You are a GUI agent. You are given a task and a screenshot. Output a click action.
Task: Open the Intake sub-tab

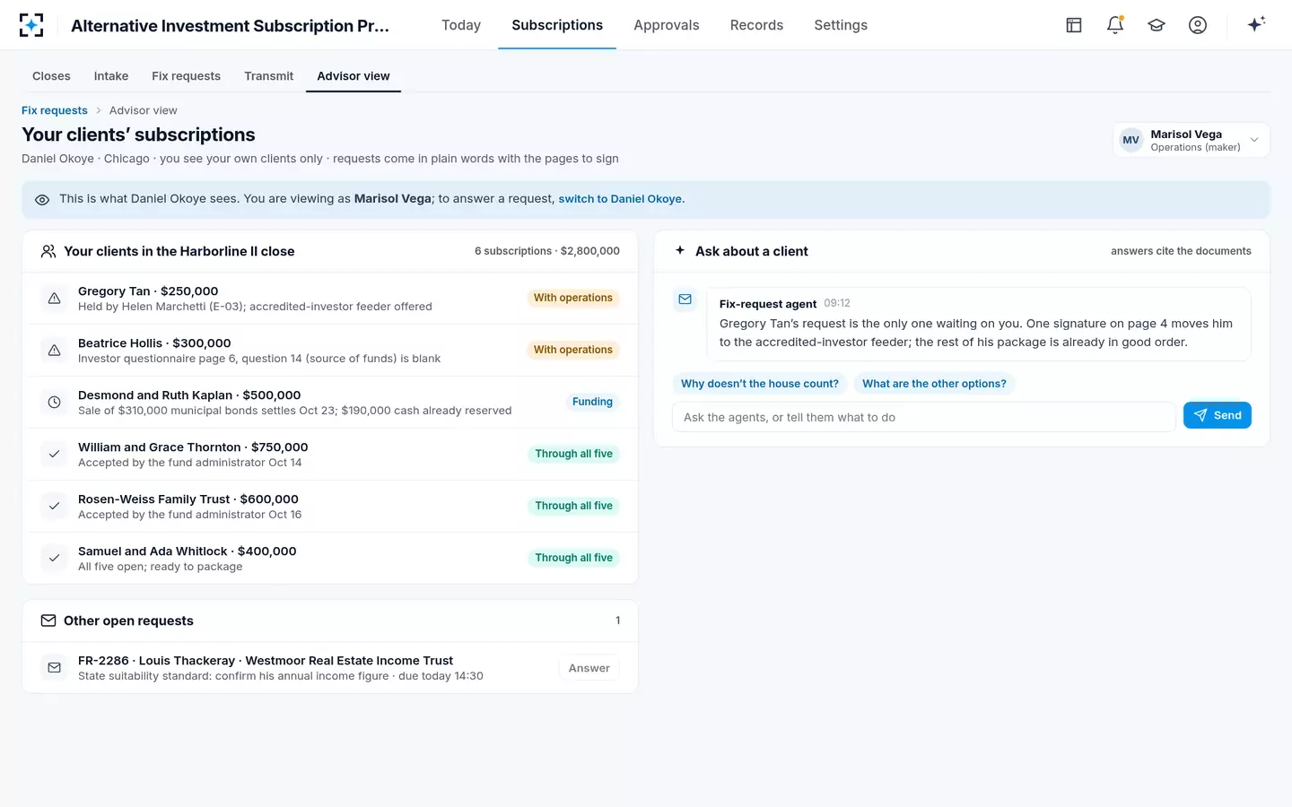click(111, 76)
